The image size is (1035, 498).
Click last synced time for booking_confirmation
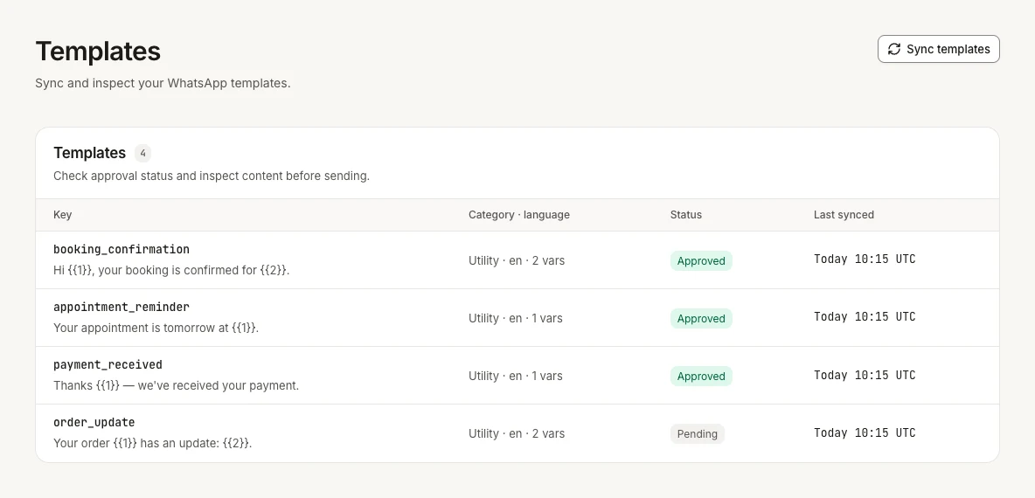[865, 259]
